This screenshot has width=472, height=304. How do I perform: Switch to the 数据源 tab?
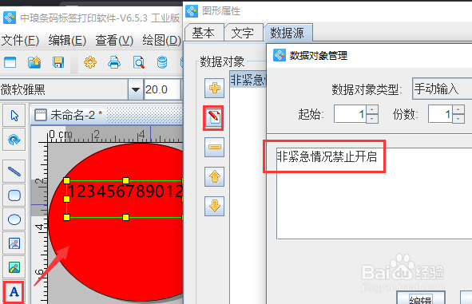point(288,33)
